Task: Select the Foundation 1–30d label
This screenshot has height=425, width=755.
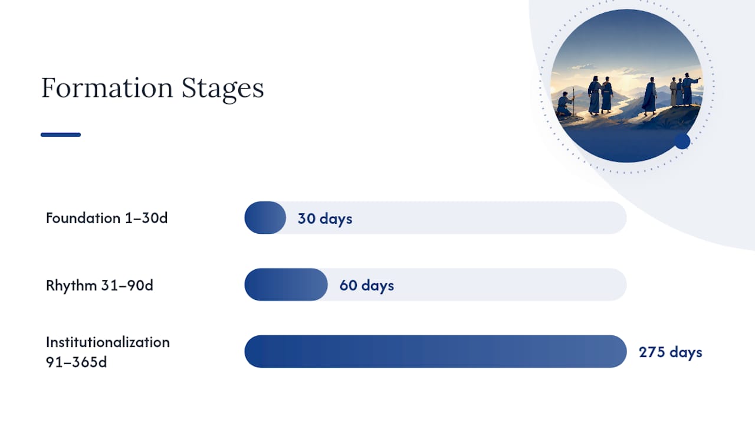Action: point(107,218)
